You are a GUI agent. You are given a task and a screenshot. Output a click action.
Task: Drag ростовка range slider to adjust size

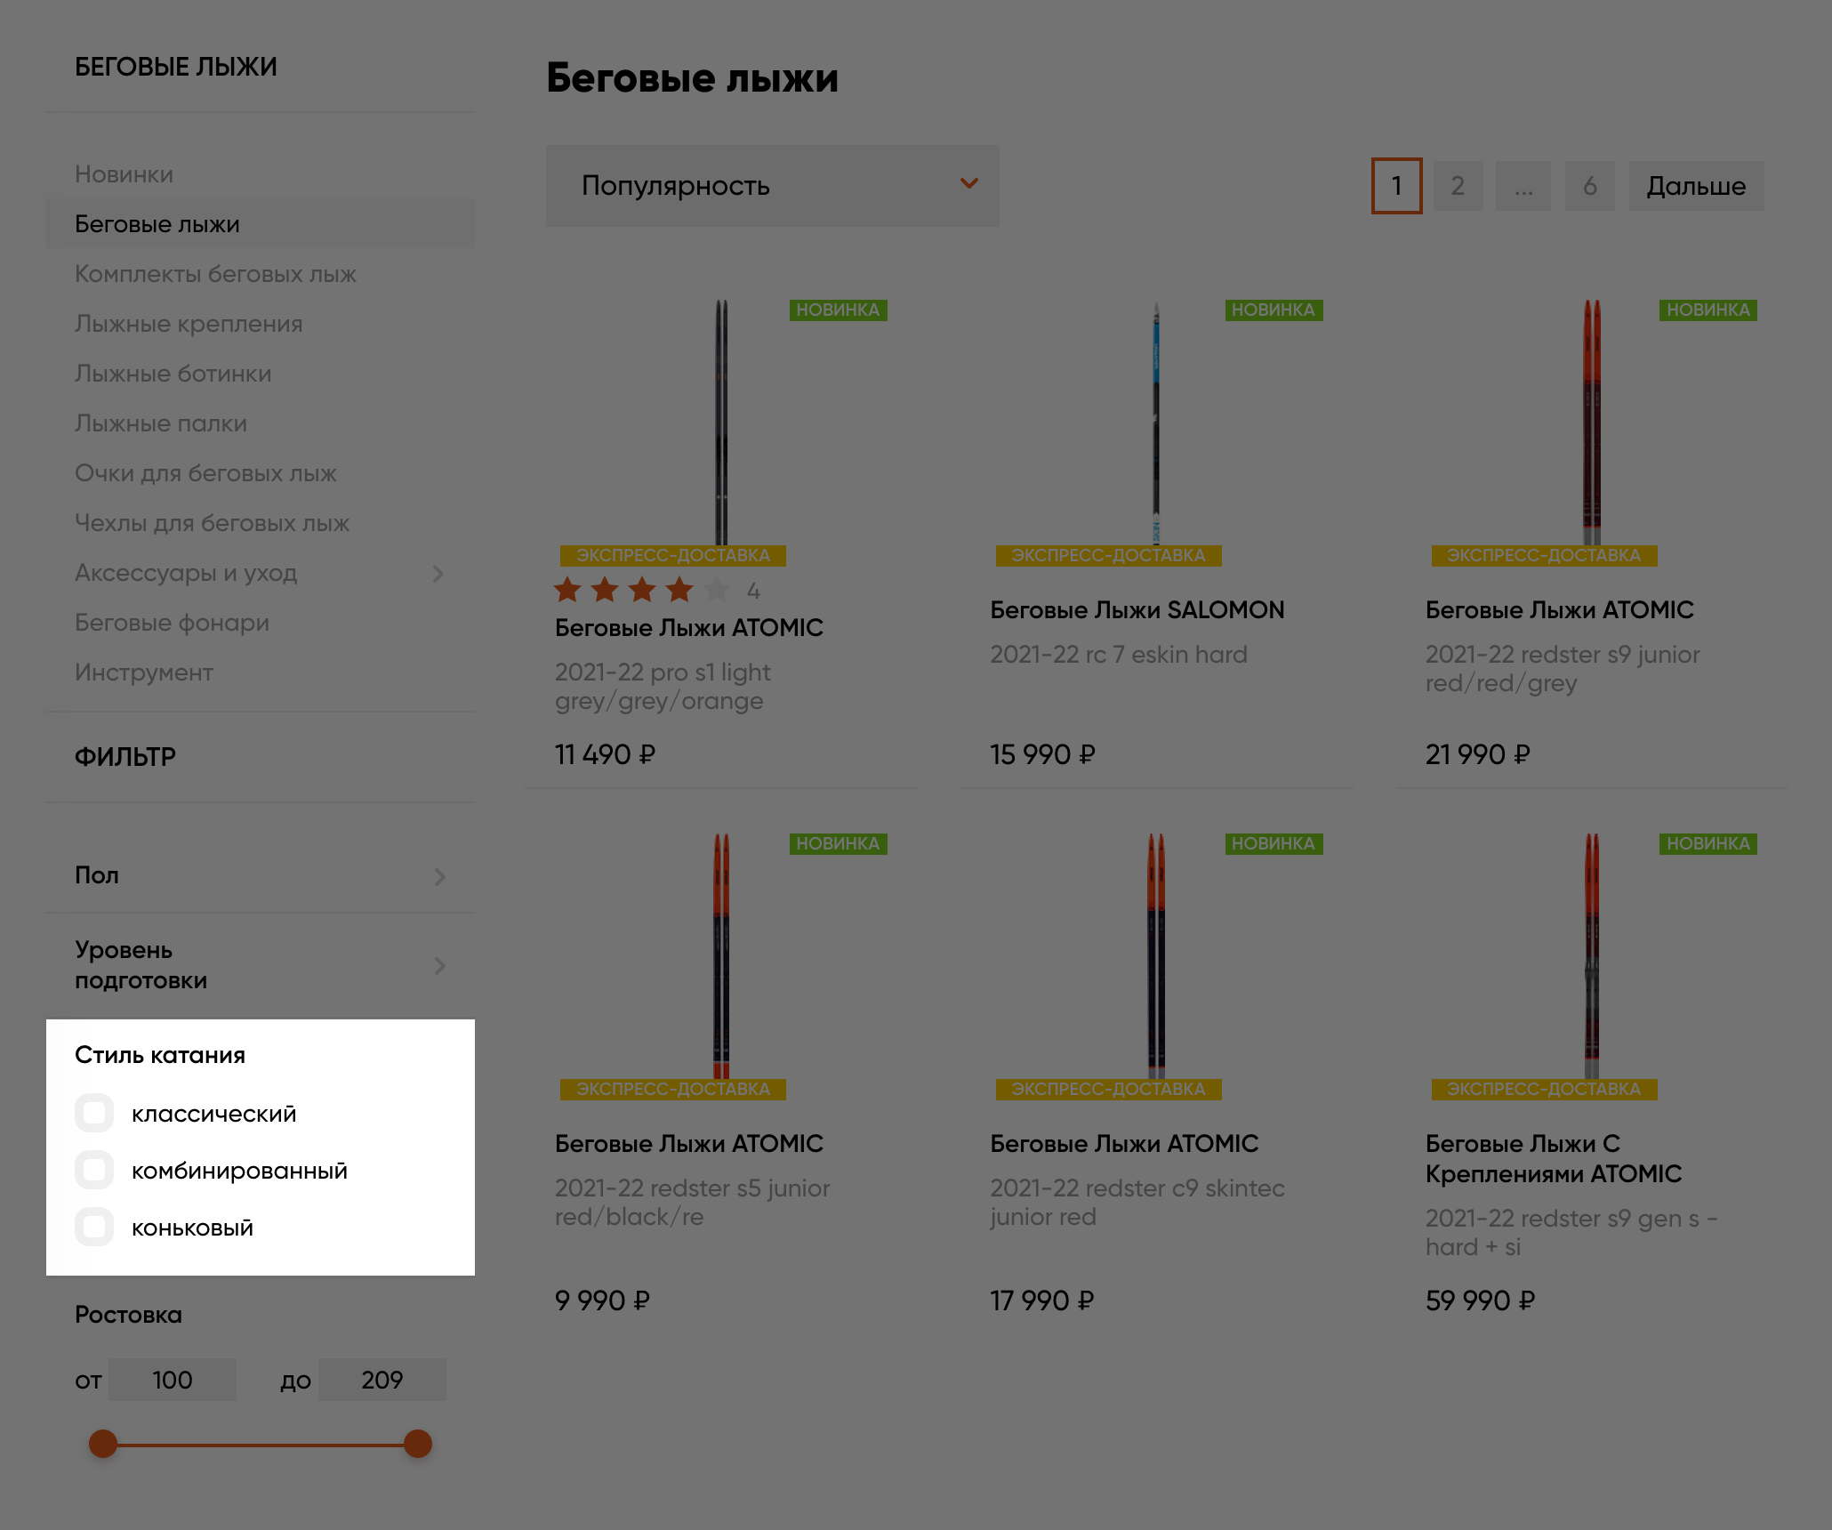[102, 1442]
